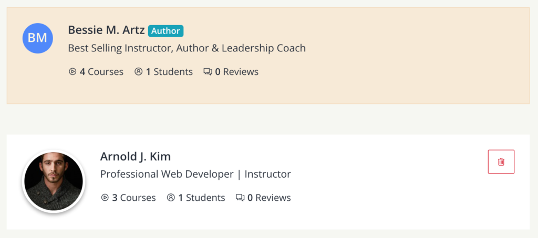Viewport: 538px width, 238px height.
Task: Click Bessie's "4 Courses" text
Action: pos(101,72)
